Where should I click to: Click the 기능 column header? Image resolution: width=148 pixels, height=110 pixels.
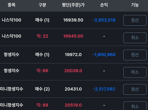[x=135, y=5]
